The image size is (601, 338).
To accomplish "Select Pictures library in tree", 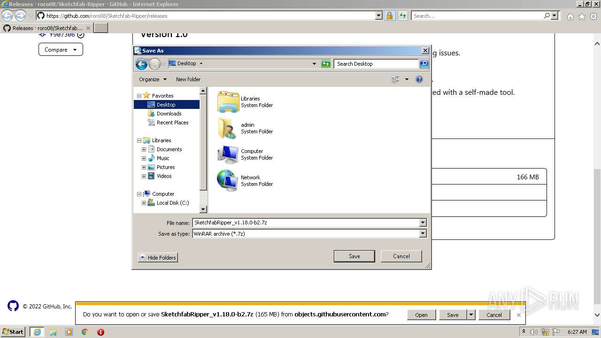I will click(166, 167).
